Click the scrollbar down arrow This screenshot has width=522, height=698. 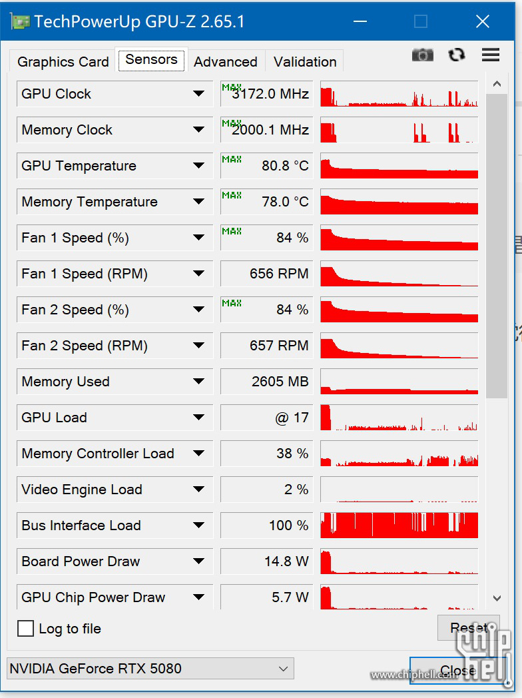click(497, 598)
